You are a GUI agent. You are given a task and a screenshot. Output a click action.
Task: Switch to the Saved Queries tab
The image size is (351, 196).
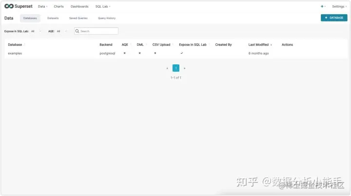click(78, 18)
